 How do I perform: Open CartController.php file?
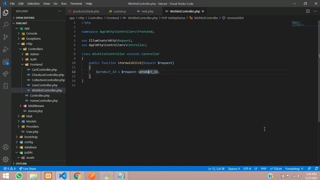[x=44, y=69]
